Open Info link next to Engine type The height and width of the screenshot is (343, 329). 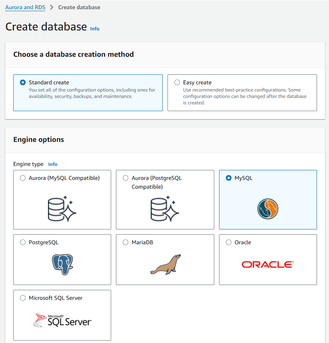click(53, 164)
